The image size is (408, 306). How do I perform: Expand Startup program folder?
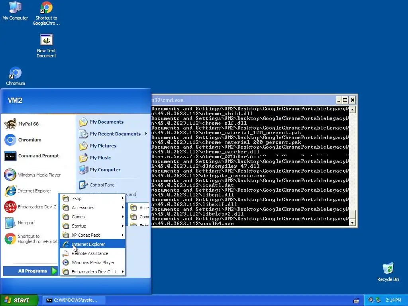point(93,226)
